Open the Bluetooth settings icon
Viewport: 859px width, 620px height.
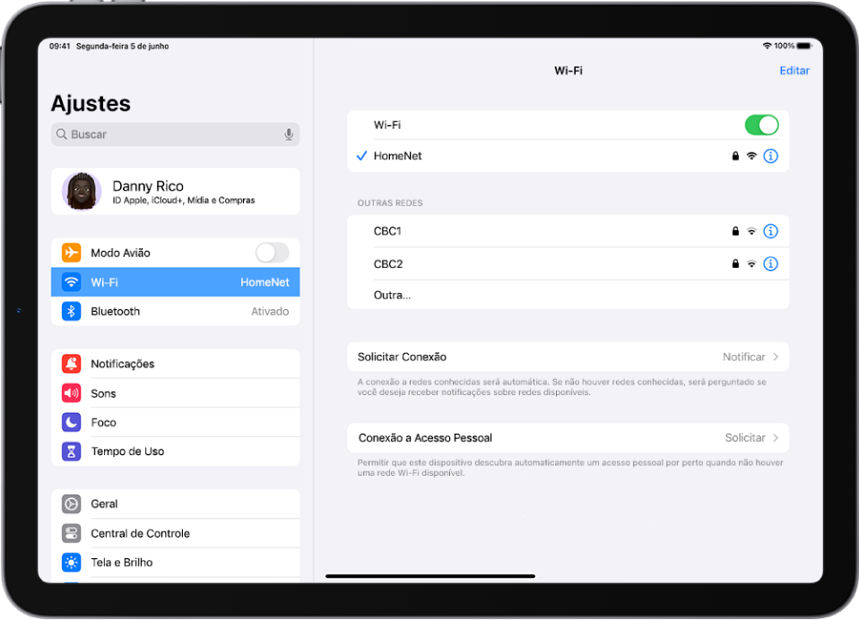pyautogui.click(x=73, y=311)
